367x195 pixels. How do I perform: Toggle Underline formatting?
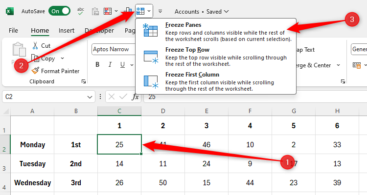click(122, 65)
